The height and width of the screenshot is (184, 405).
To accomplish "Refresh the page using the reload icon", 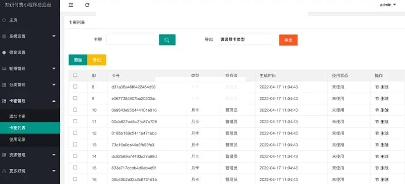I will click(87, 5).
